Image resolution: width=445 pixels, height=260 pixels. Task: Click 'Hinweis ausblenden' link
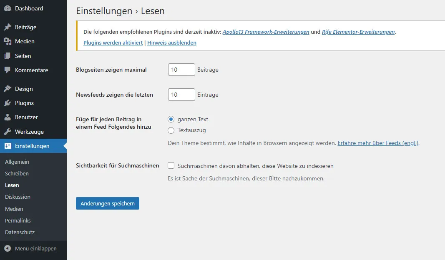[x=172, y=43]
